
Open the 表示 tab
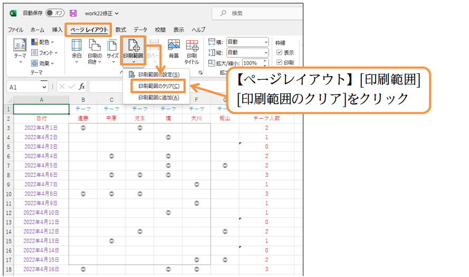pos(178,30)
